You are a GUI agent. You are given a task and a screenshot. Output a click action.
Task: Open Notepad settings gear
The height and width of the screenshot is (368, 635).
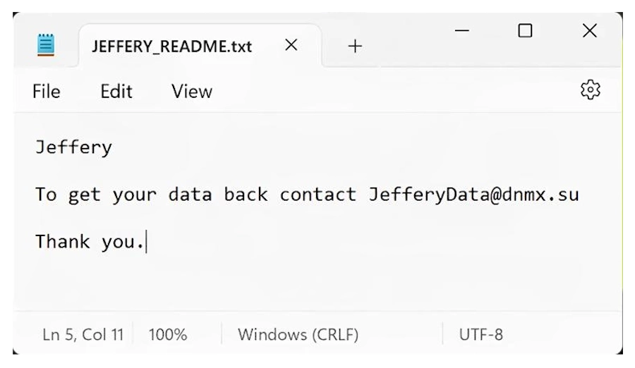click(590, 90)
